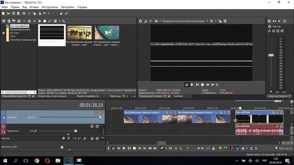Click the search magnifier in Project Media
Viewport: 294px width, 165px height.
tap(63, 21)
